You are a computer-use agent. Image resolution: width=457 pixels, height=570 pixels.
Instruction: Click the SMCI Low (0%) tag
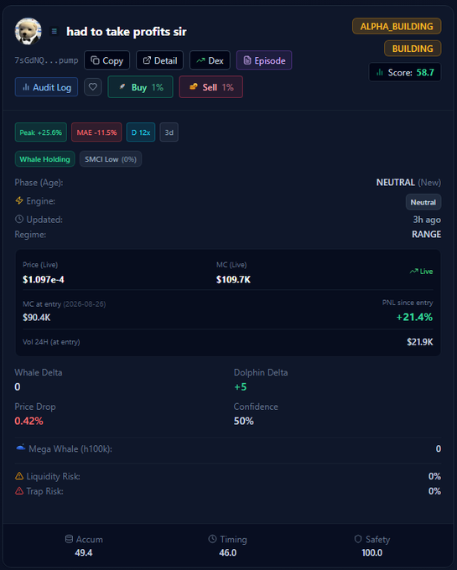[x=111, y=159]
